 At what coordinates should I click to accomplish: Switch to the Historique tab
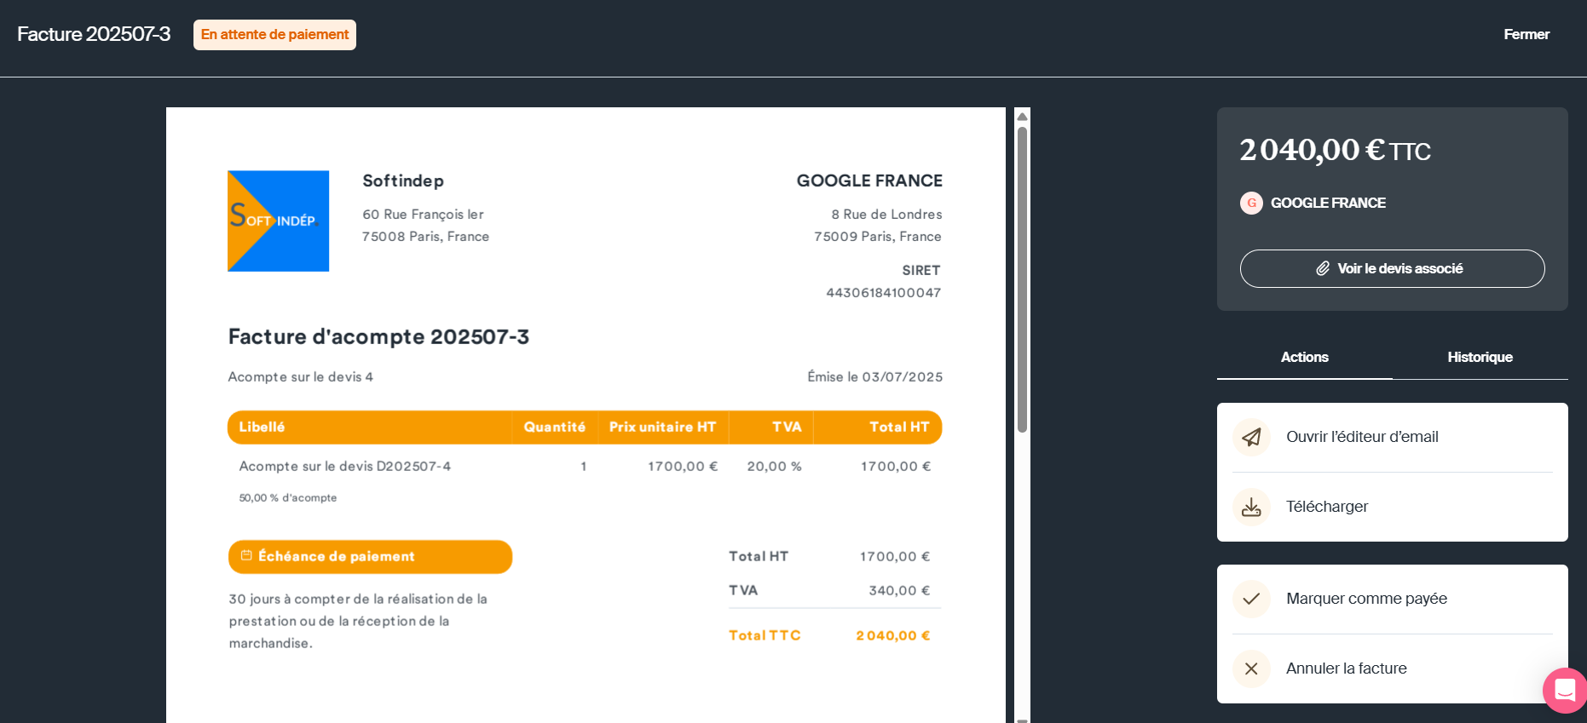click(1480, 357)
